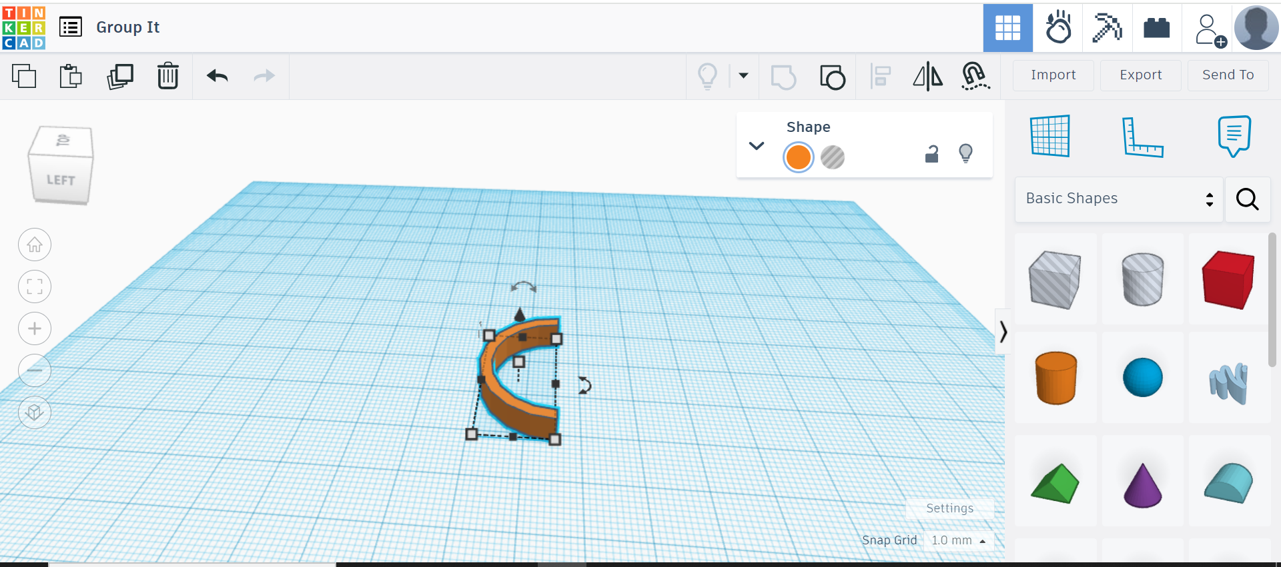Toggle the lock editing icon
Viewport: 1281px width, 567px height.
click(931, 154)
